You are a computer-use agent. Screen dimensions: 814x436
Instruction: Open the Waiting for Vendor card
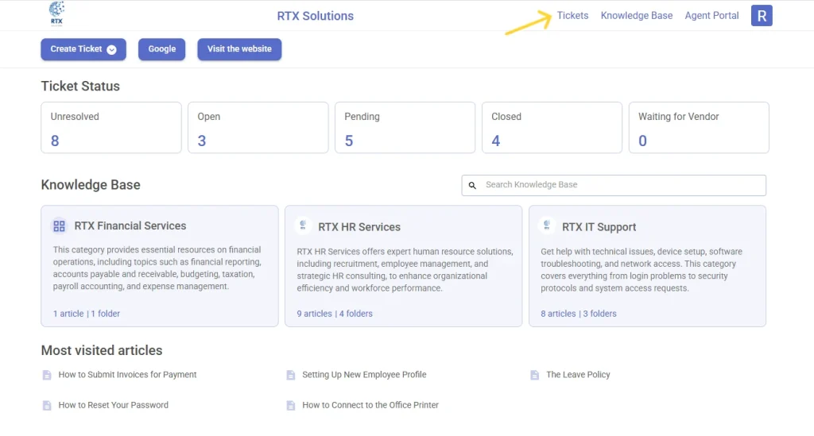[x=699, y=128]
